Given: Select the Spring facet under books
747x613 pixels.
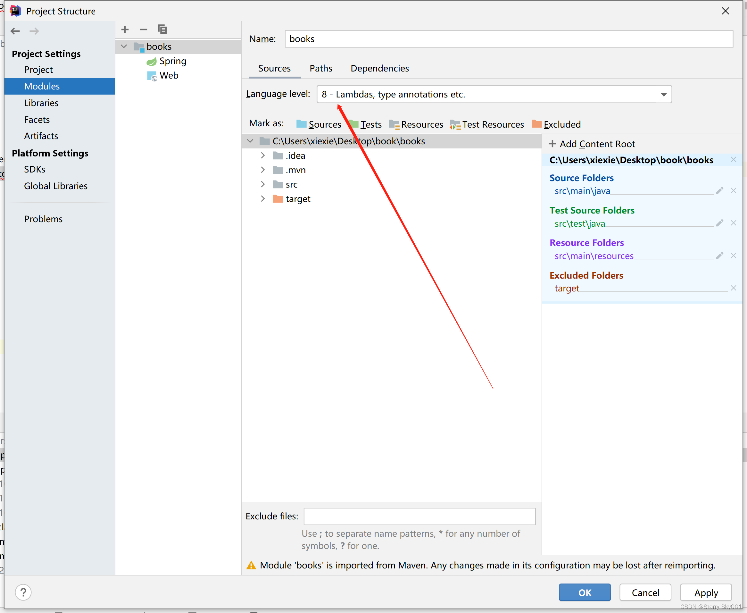Looking at the screenshot, I should 172,61.
